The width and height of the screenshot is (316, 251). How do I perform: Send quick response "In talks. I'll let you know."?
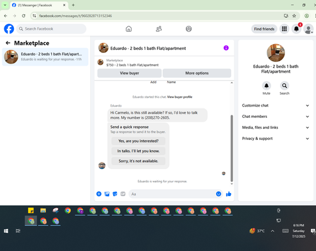(x=138, y=151)
